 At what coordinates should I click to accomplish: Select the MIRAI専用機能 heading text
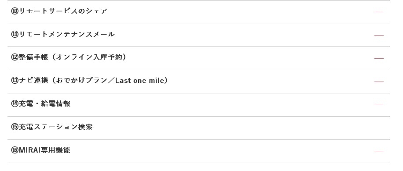tap(44, 150)
